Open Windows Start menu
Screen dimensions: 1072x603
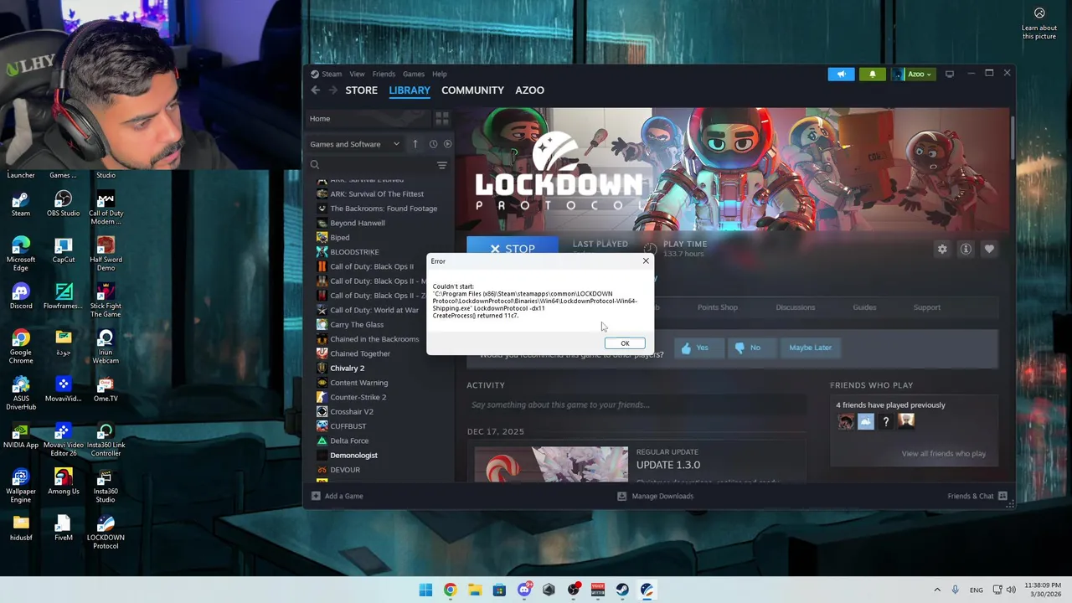[x=425, y=590]
